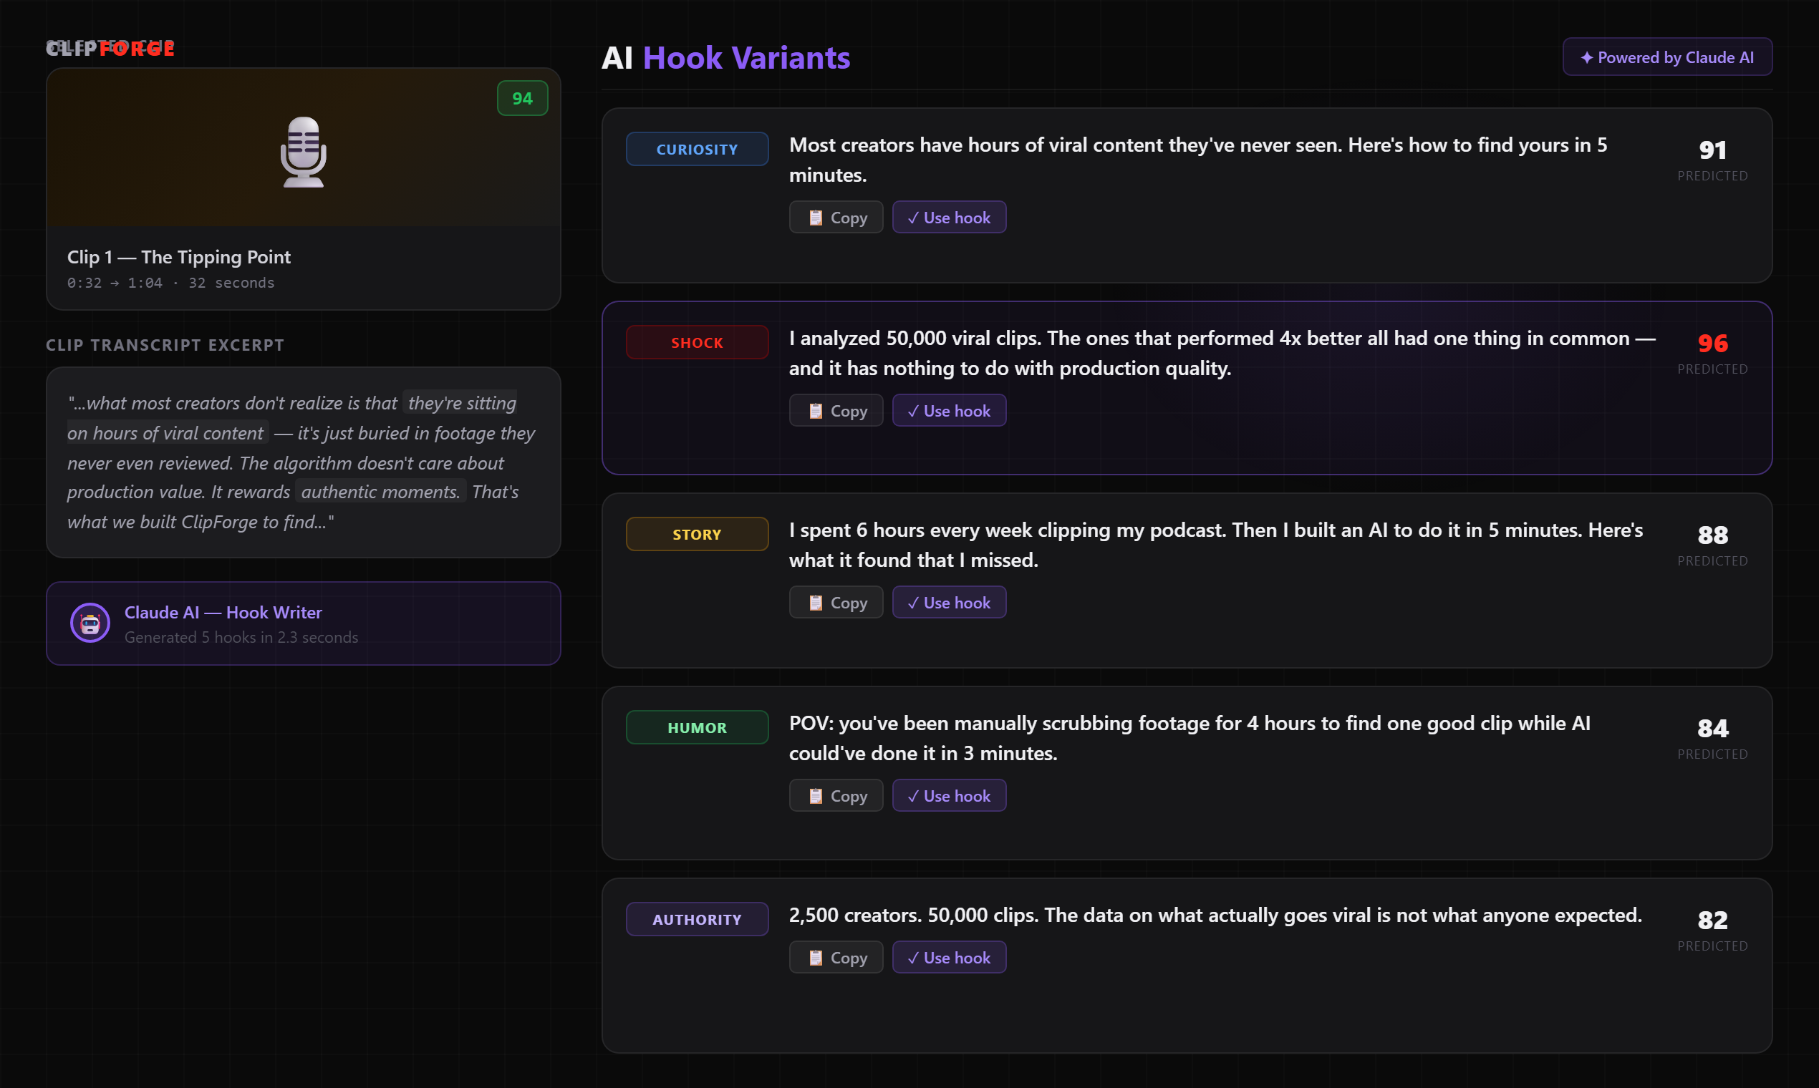Use the Shock hook scoring 96

tap(948, 411)
